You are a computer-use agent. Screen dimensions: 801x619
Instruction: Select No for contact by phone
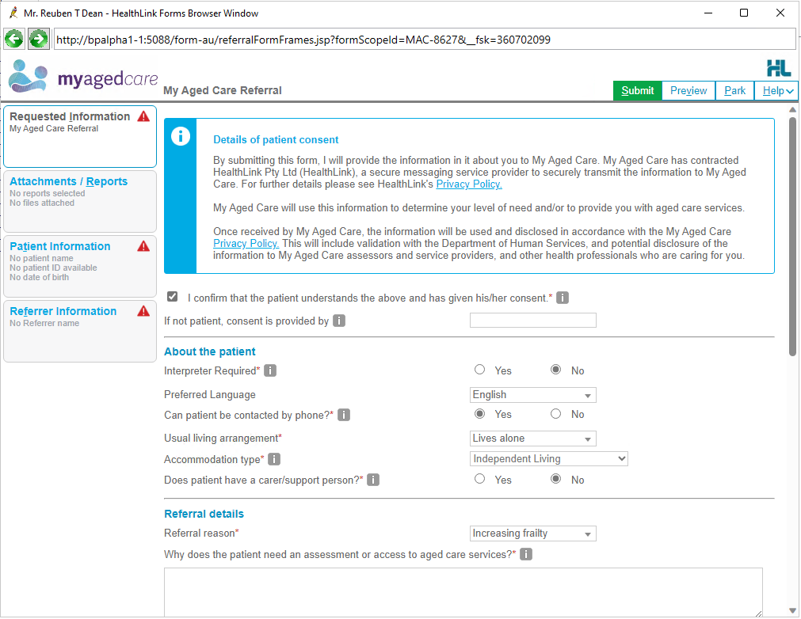click(556, 414)
